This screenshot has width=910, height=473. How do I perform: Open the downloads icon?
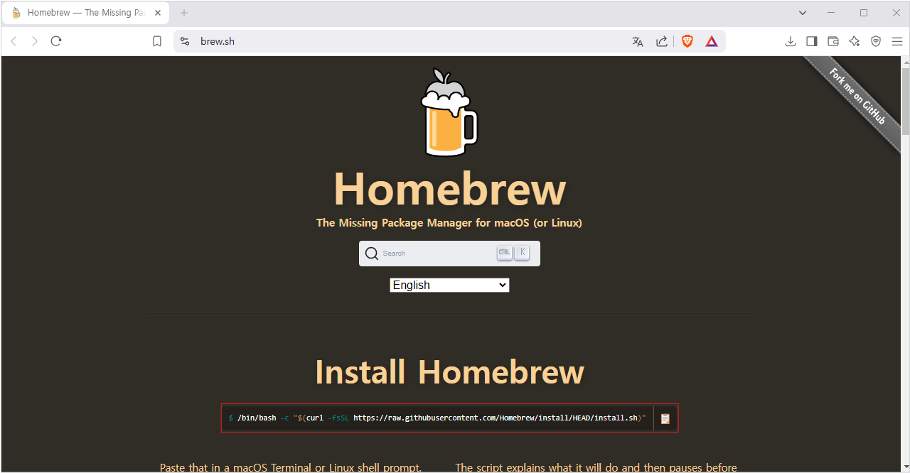[791, 41]
